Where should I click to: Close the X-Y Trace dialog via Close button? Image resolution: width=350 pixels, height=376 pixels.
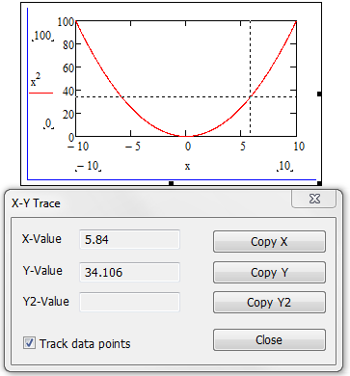[269, 339]
